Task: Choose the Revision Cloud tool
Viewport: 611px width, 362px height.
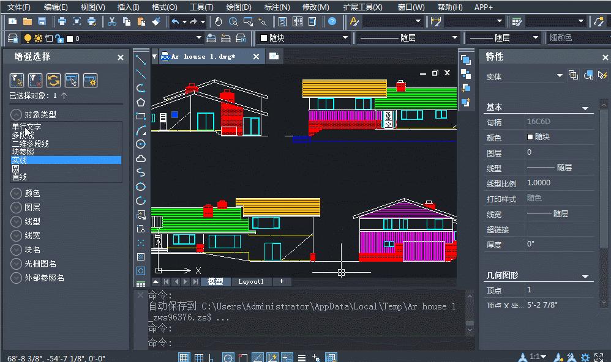Action: click(x=141, y=158)
